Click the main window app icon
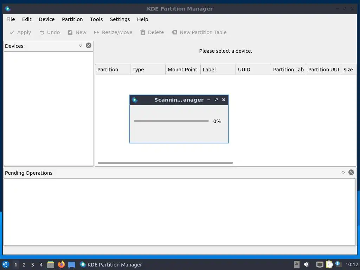This screenshot has width=360, height=270. [x=8, y=9]
